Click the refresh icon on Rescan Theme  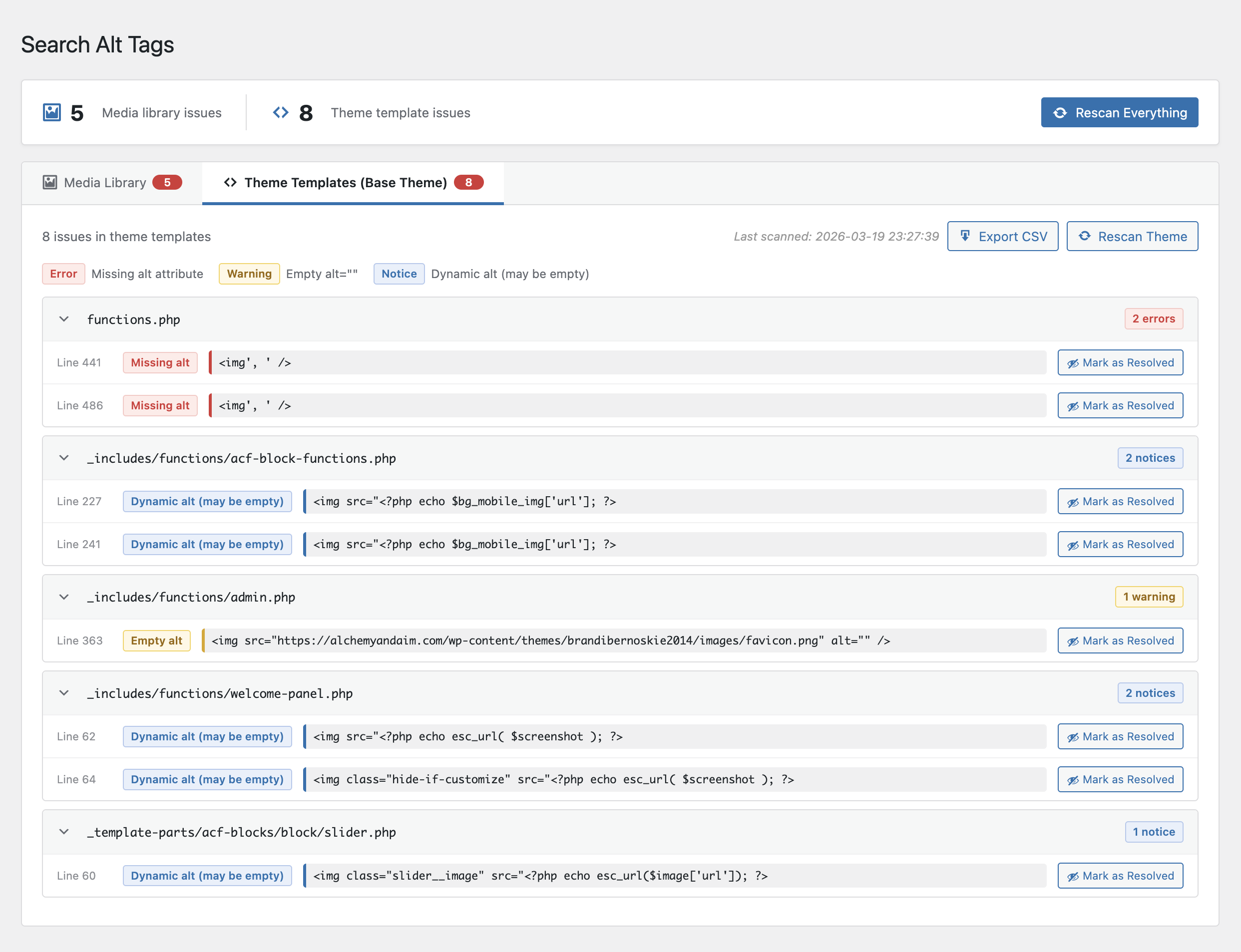click(x=1085, y=236)
